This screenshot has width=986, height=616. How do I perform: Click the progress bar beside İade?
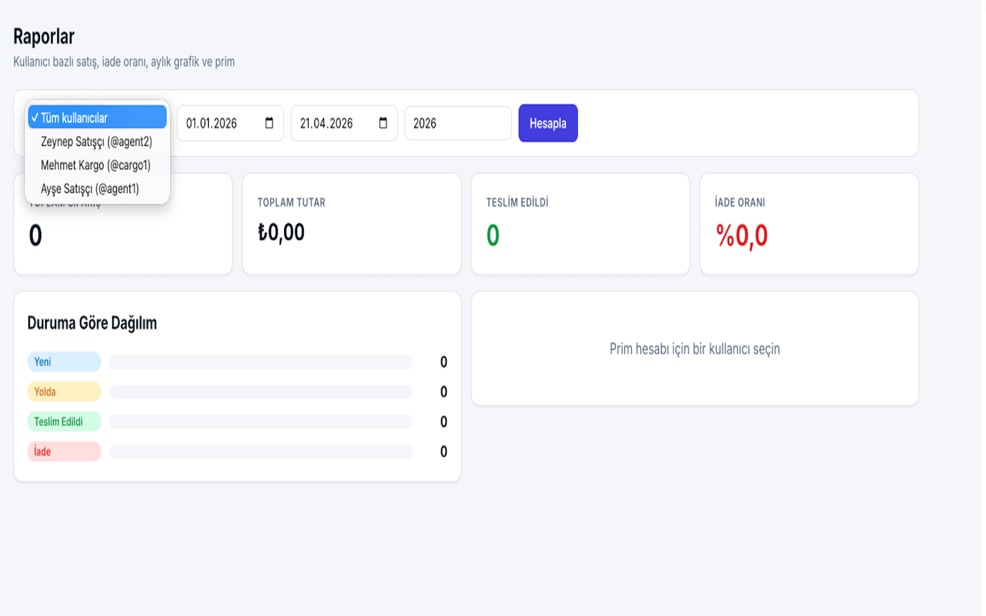[261, 452]
